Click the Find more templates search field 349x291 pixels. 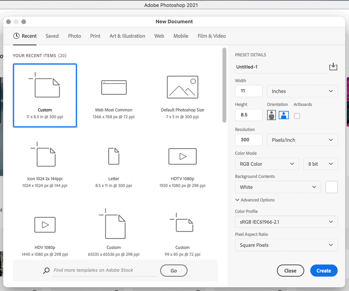pos(105,270)
